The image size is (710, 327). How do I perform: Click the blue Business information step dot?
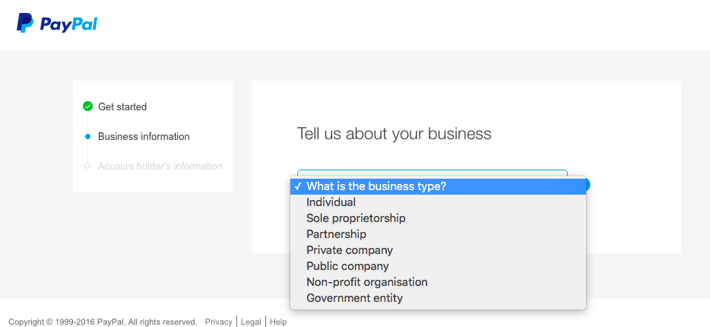[x=88, y=136]
